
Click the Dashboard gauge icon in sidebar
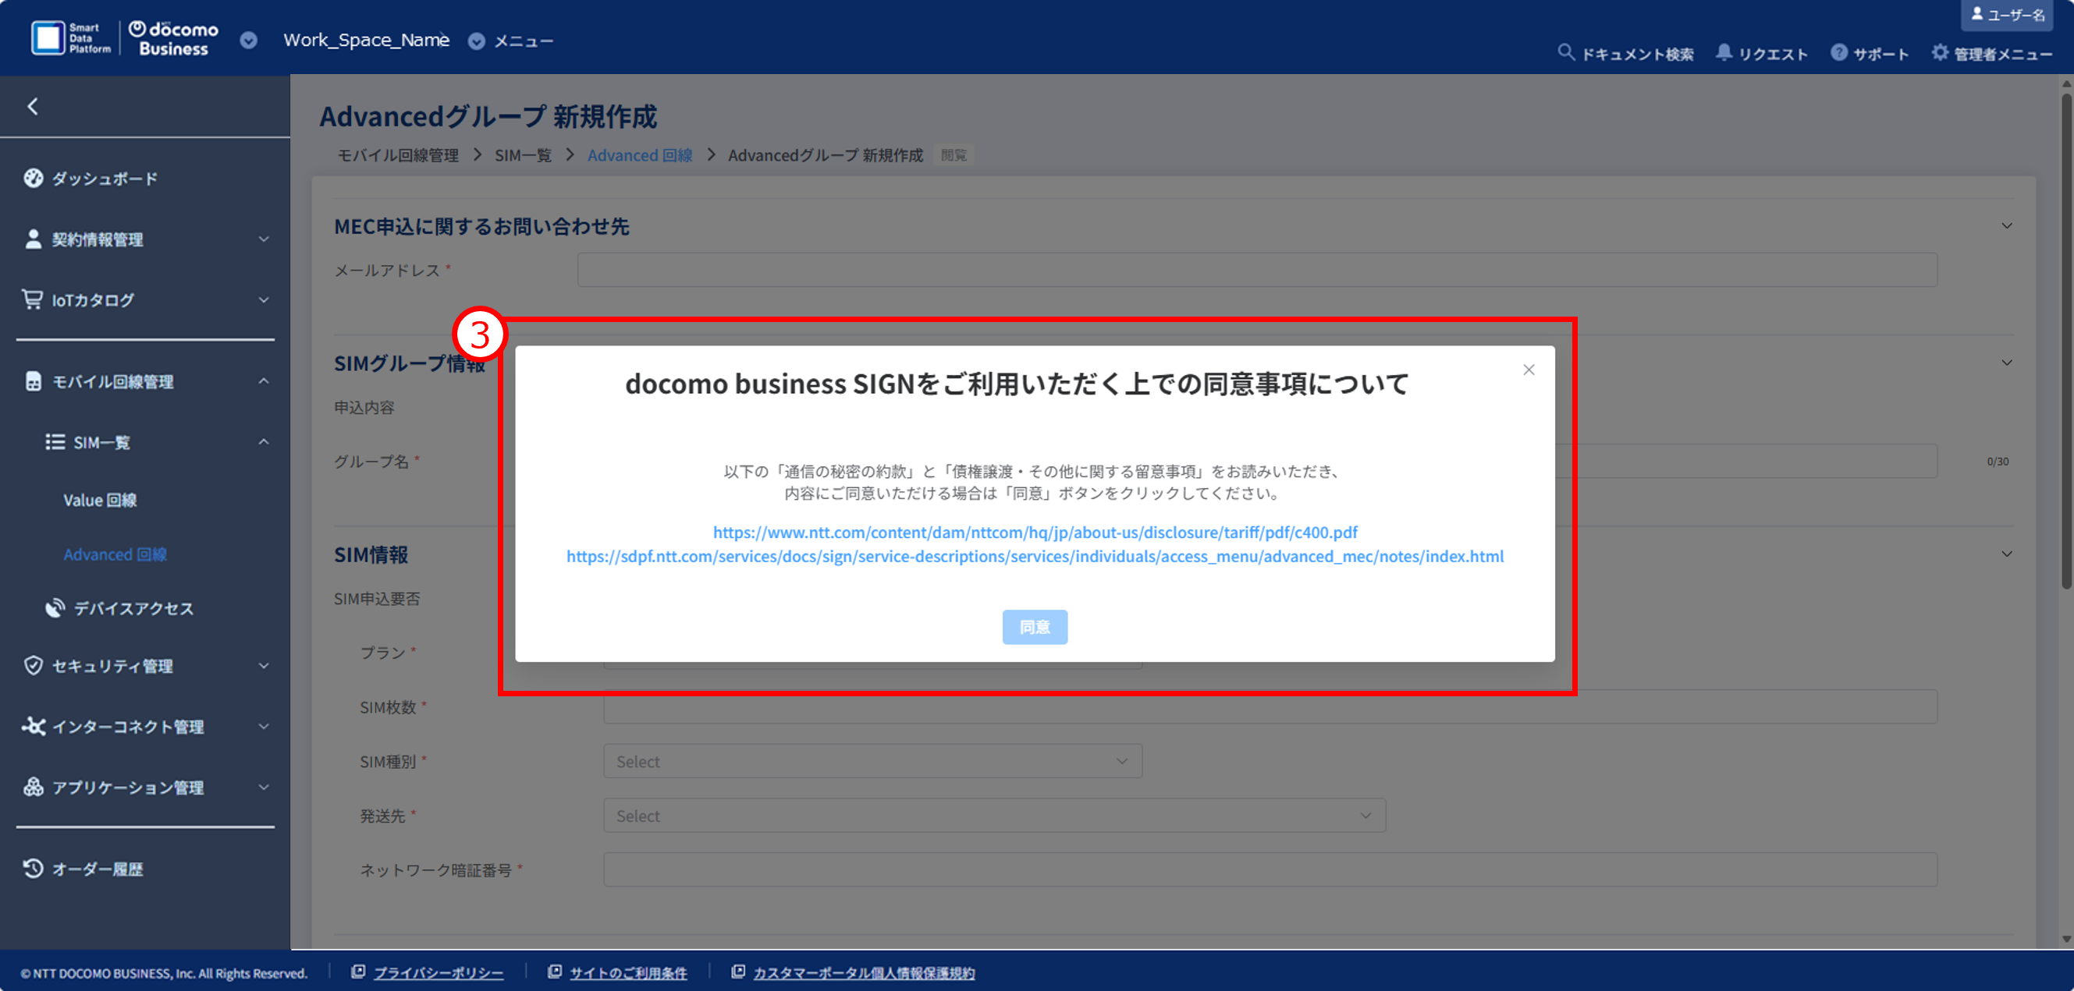click(33, 178)
